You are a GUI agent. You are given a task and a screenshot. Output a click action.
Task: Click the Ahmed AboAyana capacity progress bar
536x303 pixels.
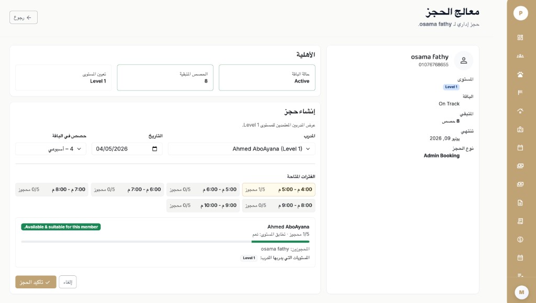[165, 241]
